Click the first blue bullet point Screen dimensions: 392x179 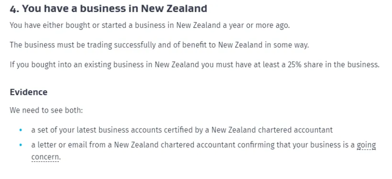point(21,130)
